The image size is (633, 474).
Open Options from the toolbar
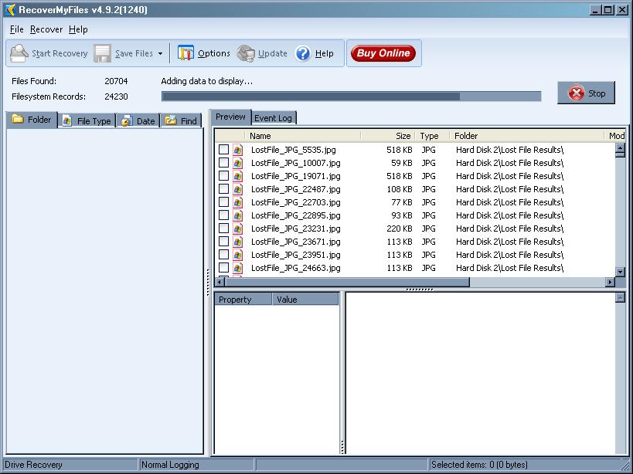pos(186,53)
